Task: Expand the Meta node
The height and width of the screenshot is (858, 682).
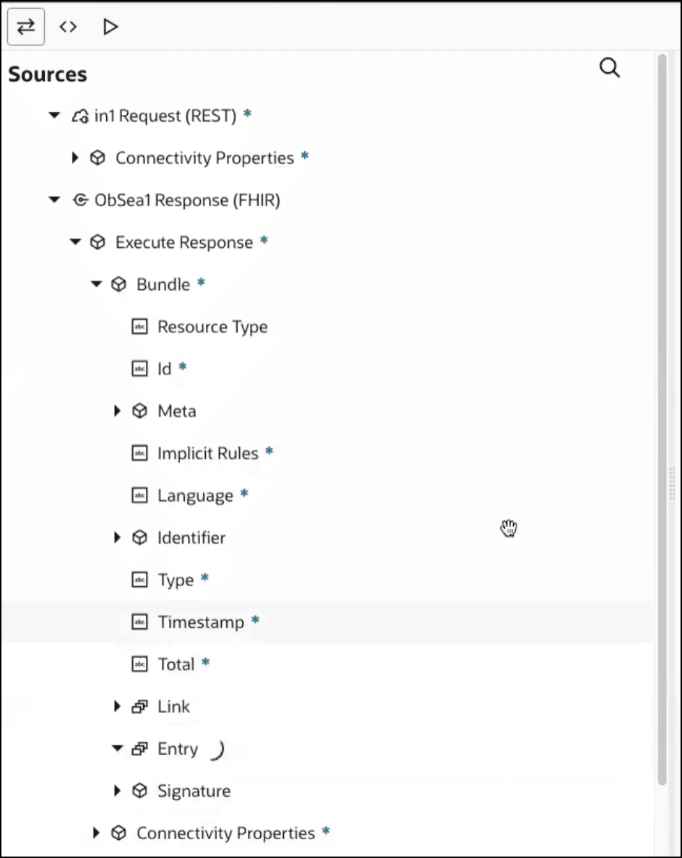Action: (x=117, y=411)
